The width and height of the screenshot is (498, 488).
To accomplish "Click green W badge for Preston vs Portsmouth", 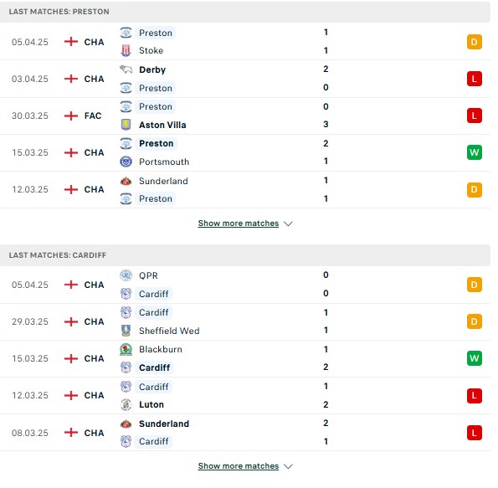I will [x=475, y=152].
